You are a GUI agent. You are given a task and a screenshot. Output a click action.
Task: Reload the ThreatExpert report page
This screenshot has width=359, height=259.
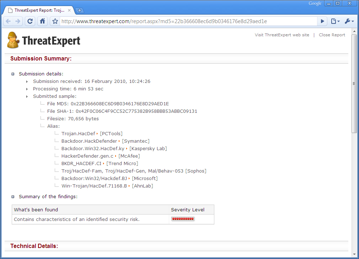coord(30,21)
